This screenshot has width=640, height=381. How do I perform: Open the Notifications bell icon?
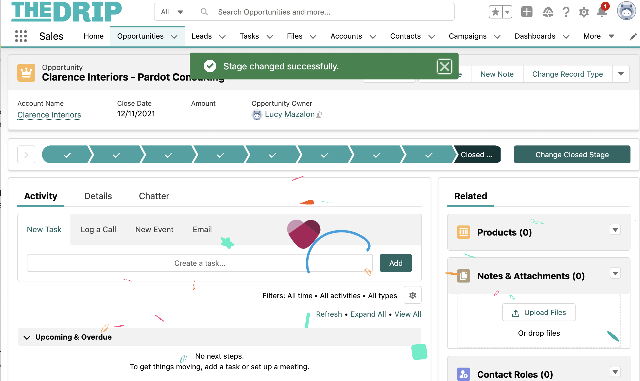pos(602,12)
